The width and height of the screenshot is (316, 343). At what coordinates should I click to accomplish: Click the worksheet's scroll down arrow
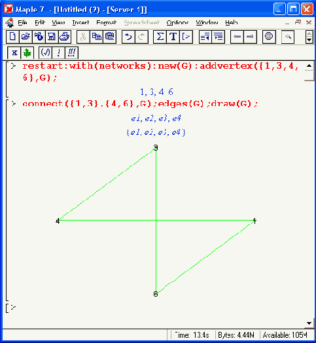coord(309,323)
